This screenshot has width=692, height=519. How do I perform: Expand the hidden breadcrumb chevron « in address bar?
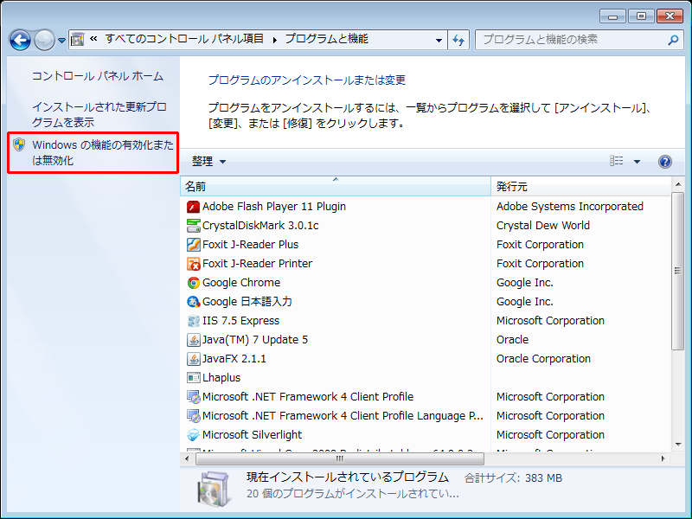[x=93, y=39]
